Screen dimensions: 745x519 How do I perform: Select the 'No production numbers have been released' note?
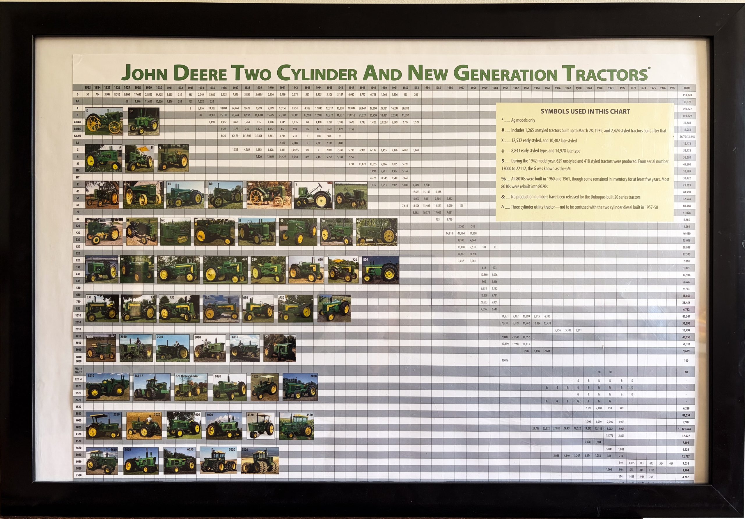[571, 197]
